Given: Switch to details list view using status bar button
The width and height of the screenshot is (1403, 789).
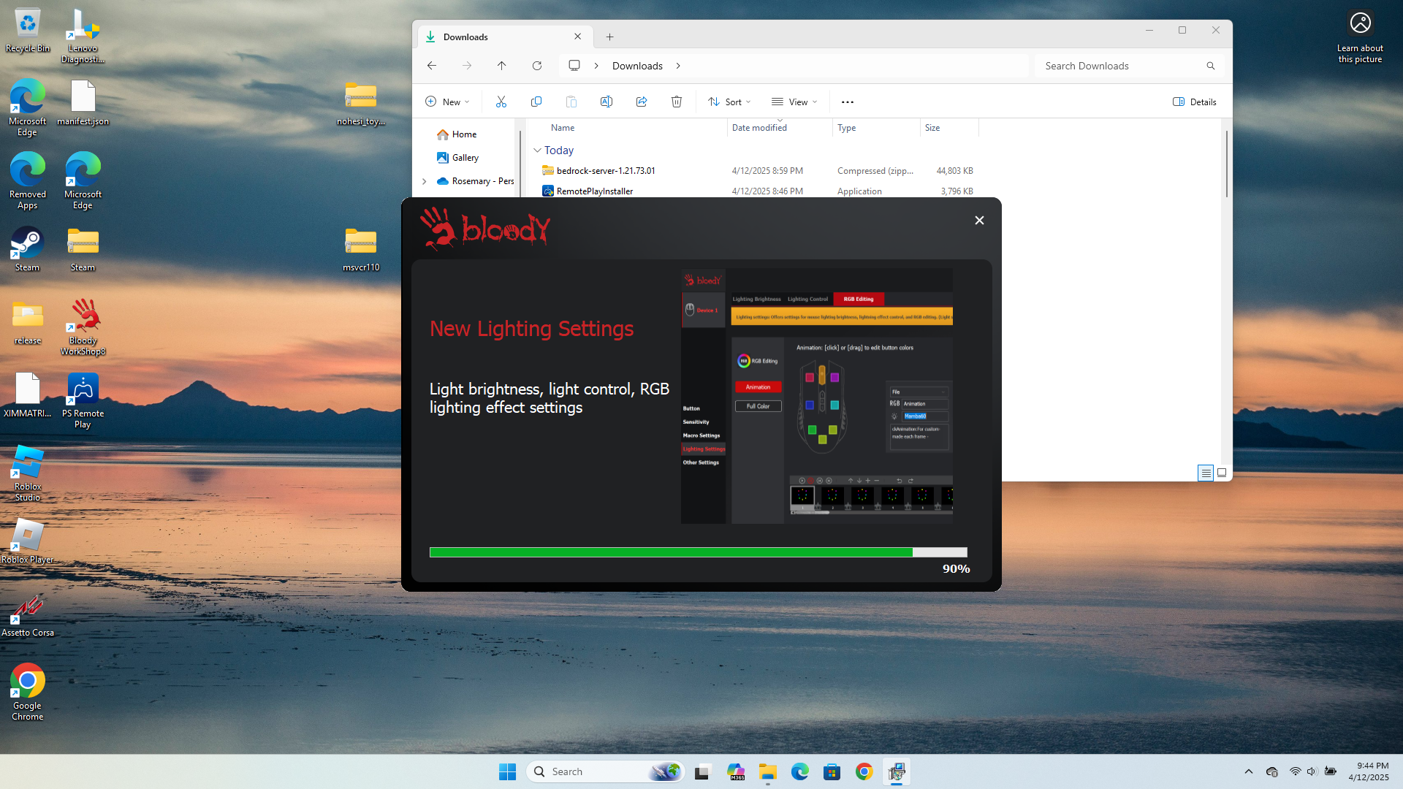Looking at the screenshot, I should coord(1206,473).
